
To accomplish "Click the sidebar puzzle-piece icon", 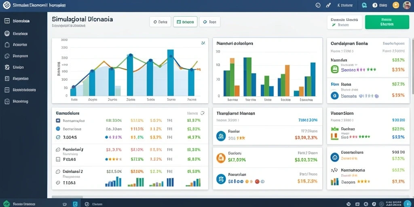I will [7, 68].
